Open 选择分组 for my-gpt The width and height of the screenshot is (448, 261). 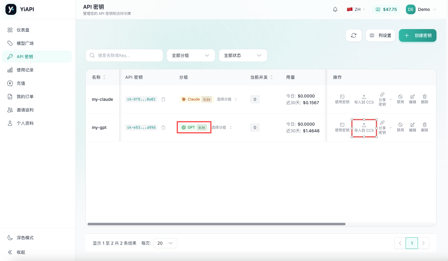point(222,127)
